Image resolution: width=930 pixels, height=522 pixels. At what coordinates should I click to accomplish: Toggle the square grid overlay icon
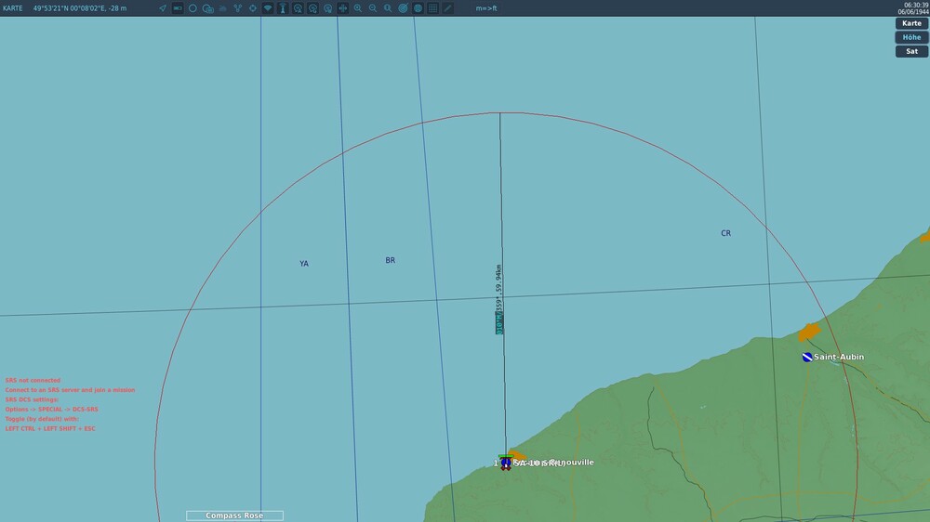(x=433, y=8)
